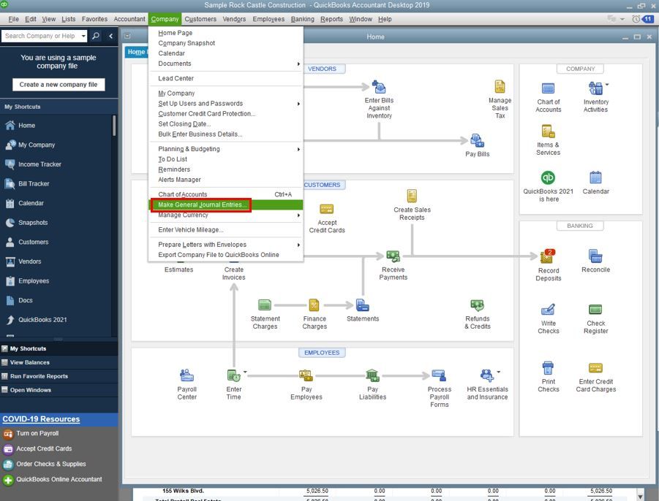Open Enter Bills Against Inventory icon
659x501 pixels.
coord(379,88)
